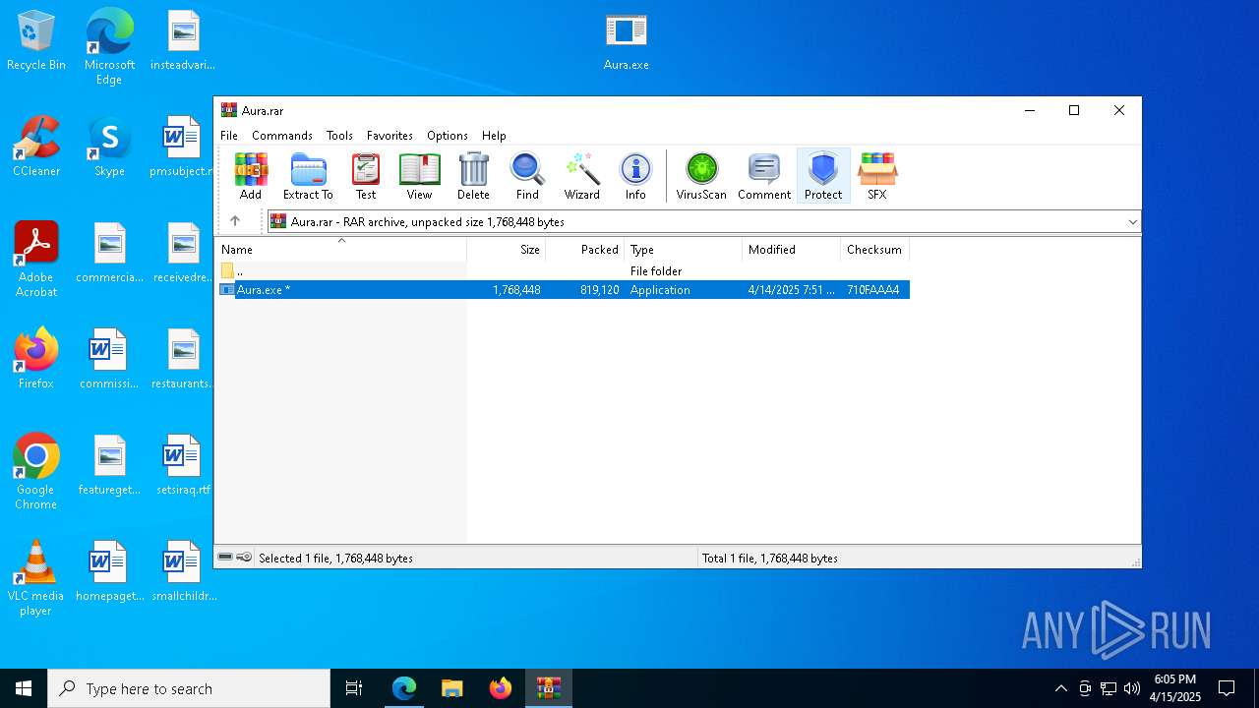Click the 819,120 packed size cell

pyautogui.click(x=599, y=290)
